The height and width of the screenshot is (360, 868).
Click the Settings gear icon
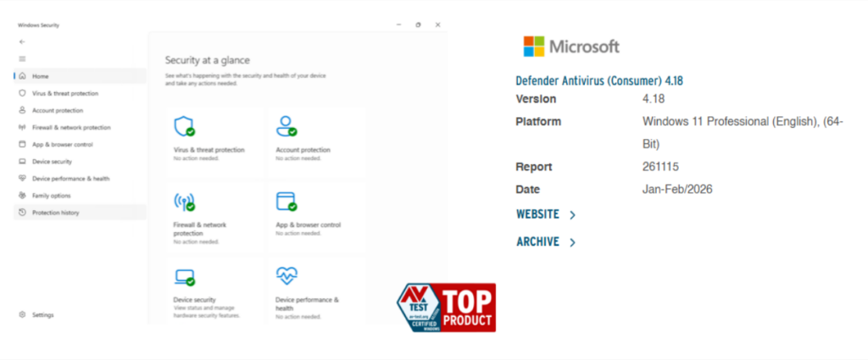coord(22,314)
